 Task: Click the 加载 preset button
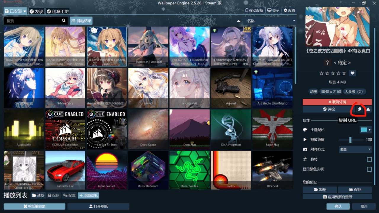pos(319,190)
